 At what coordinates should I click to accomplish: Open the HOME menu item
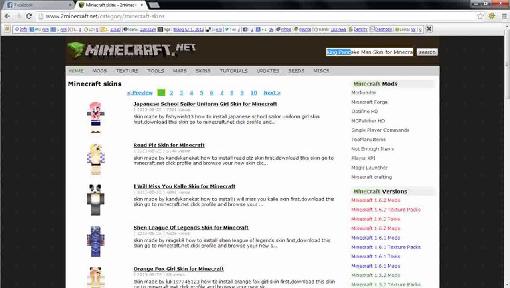pyautogui.click(x=76, y=71)
